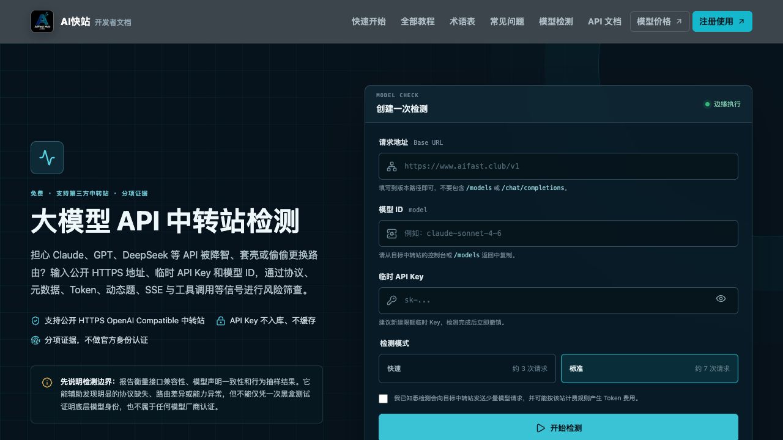Toggle API key visibility eye icon
Image resolution: width=783 pixels, height=440 pixels.
(721, 299)
